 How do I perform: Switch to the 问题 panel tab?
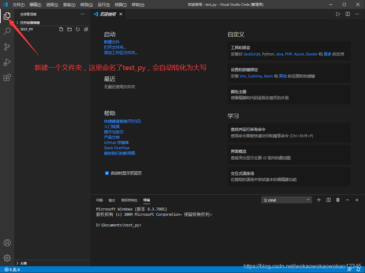[99, 200]
